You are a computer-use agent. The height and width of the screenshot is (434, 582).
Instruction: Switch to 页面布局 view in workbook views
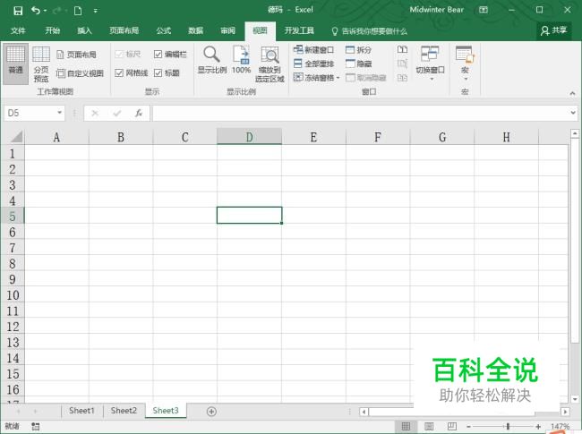pyautogui.click(x=76, y=55)
